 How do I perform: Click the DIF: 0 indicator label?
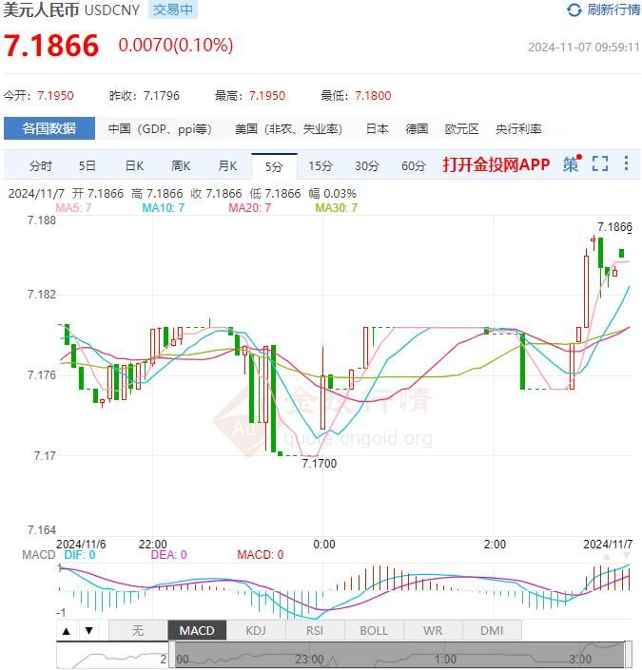(x=80, y=555)
